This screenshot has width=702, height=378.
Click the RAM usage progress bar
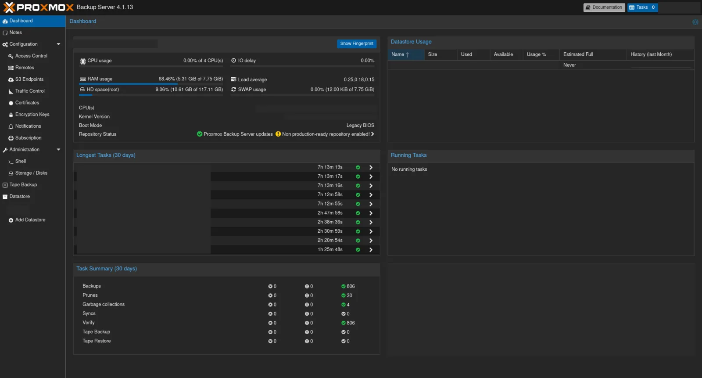coord(151,84)
